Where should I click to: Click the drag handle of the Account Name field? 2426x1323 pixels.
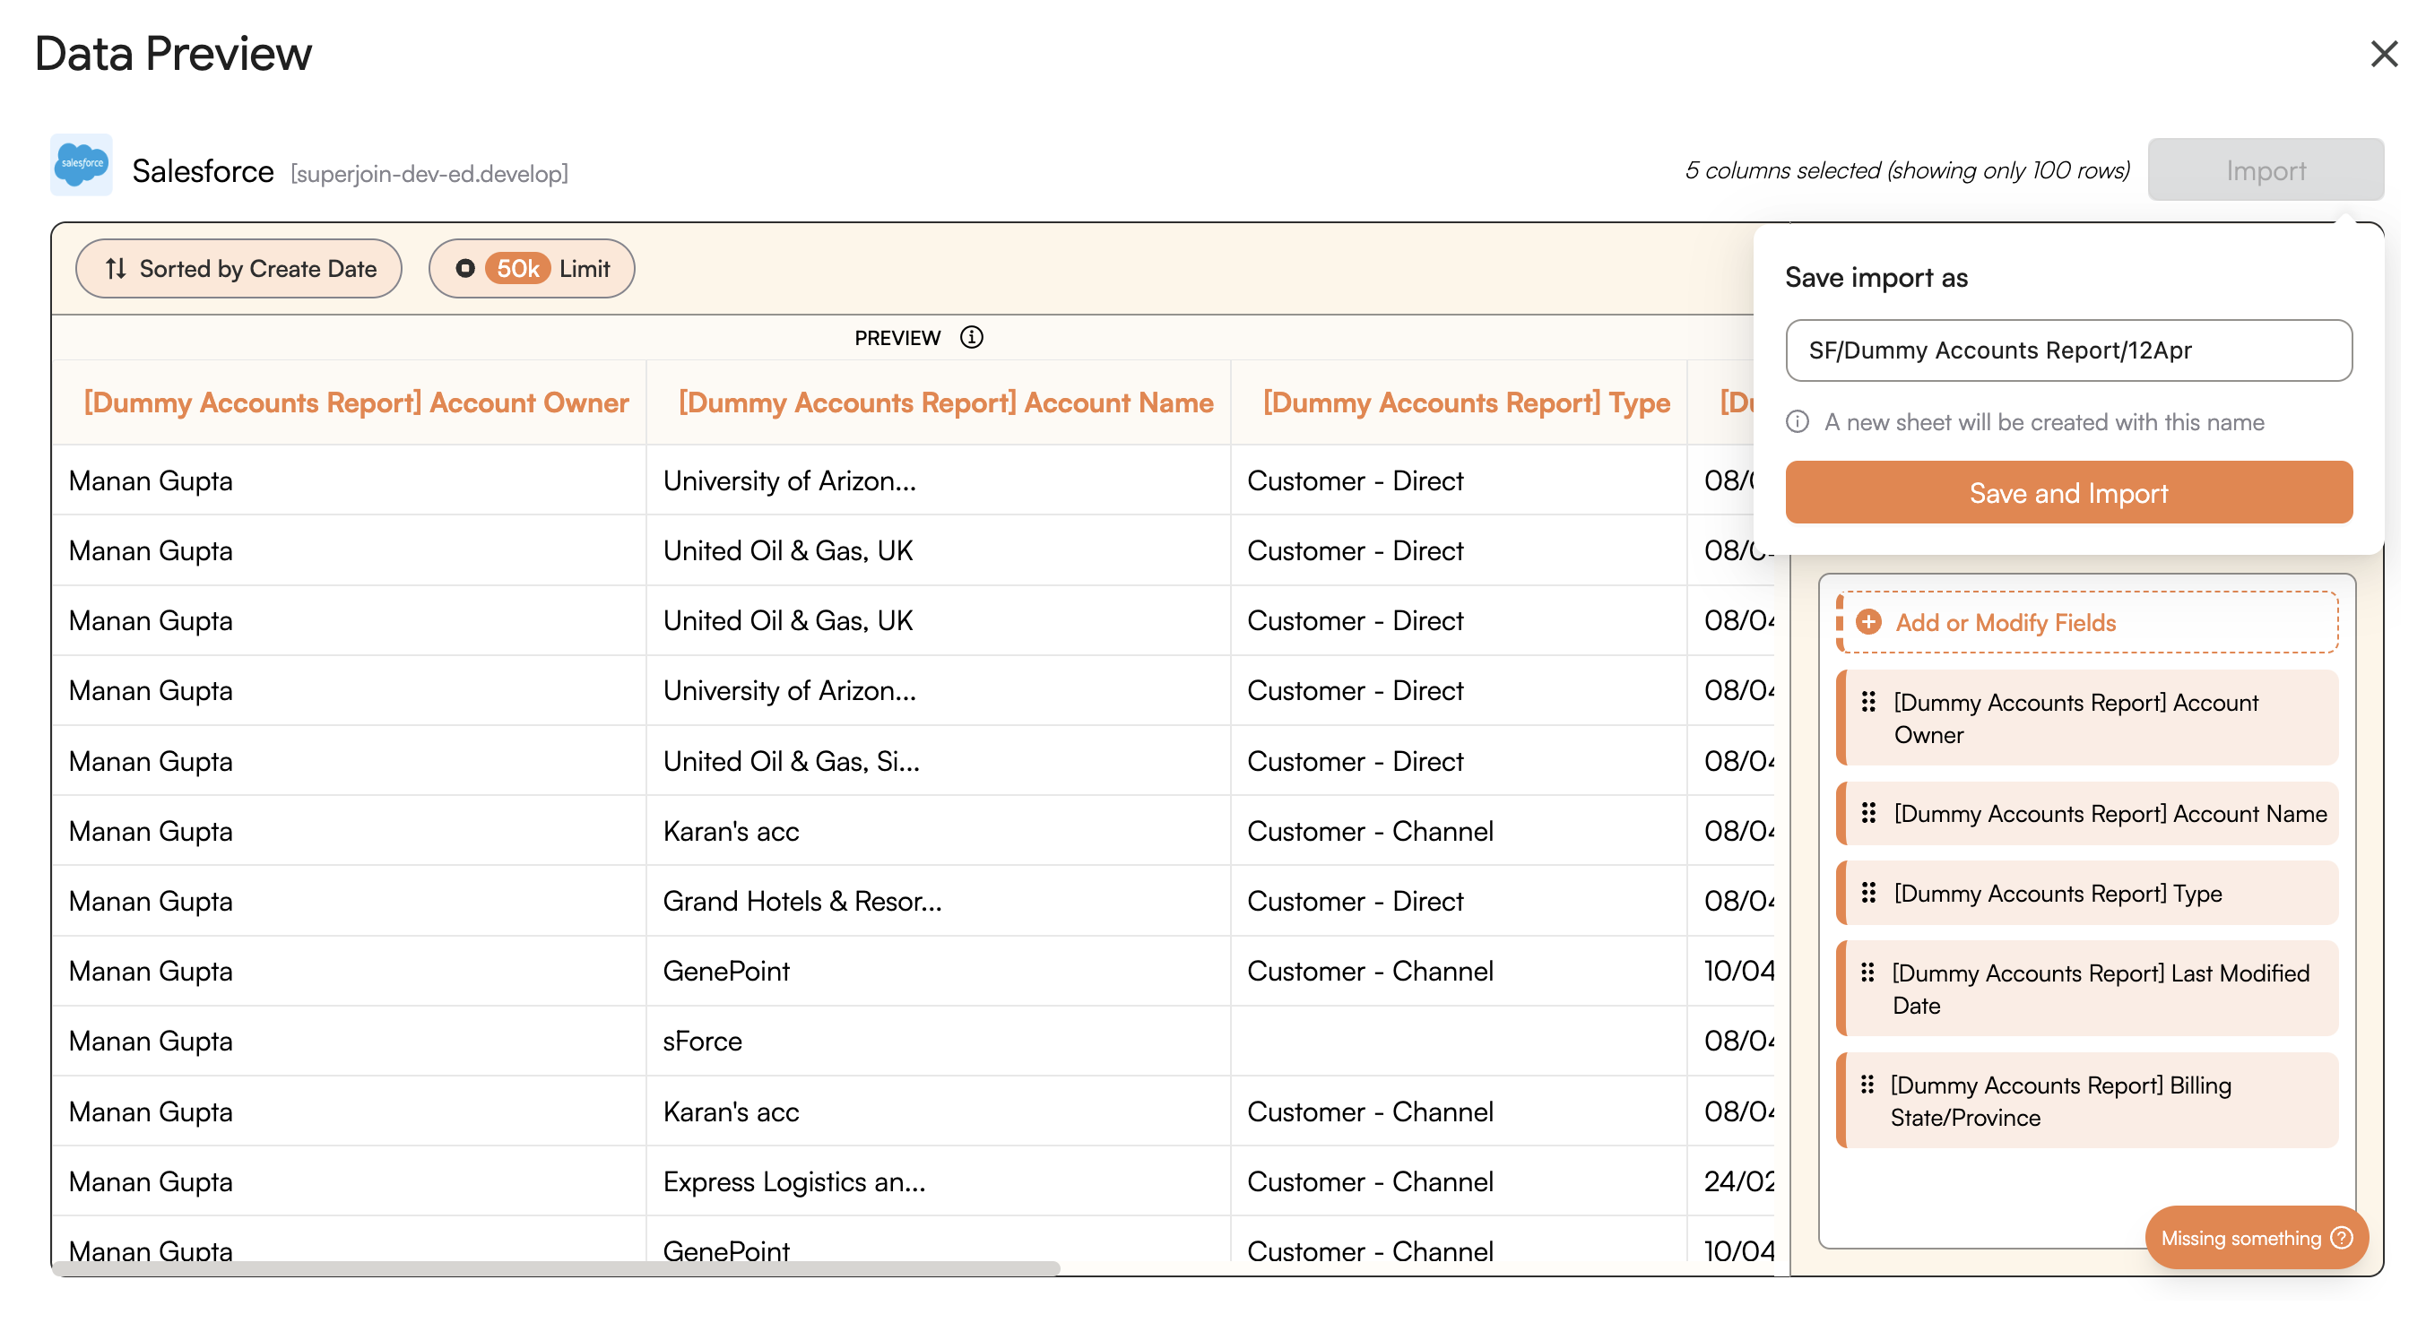click(1868, 814)
